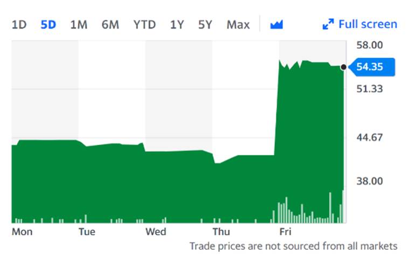The height and width of the screenshot is (267, 415).
Task: Click the trade prices disclaimer text
Action: 293,246
